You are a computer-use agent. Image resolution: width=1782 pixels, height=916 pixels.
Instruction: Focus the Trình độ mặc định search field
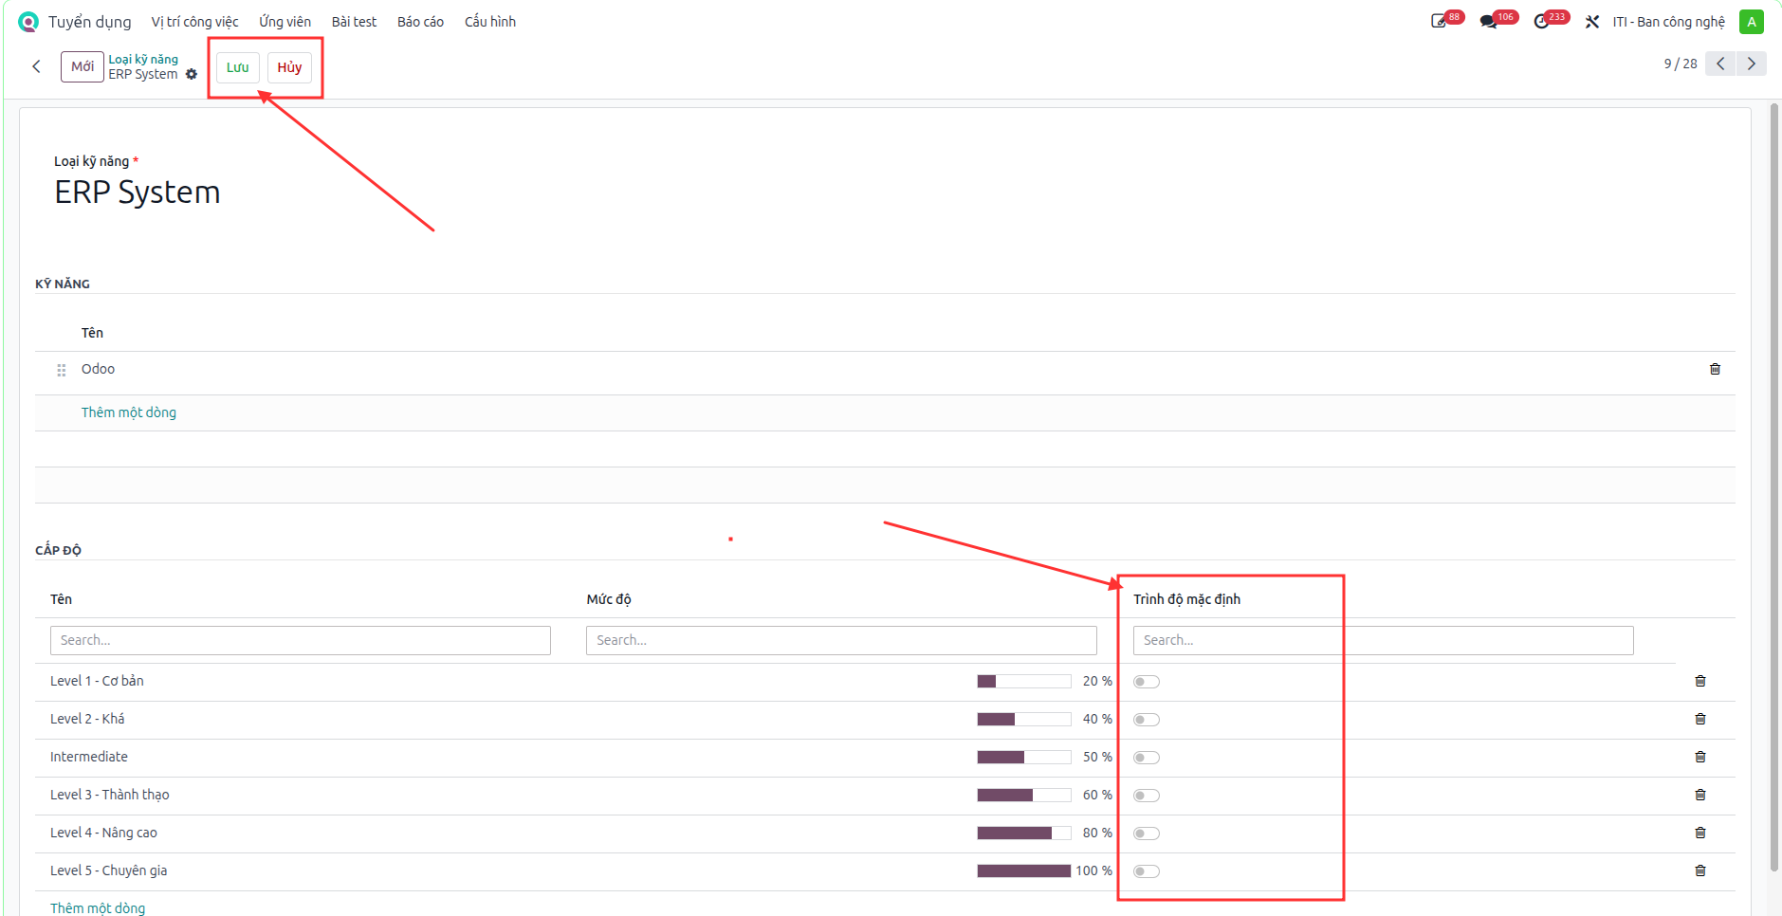point(1383,640)
